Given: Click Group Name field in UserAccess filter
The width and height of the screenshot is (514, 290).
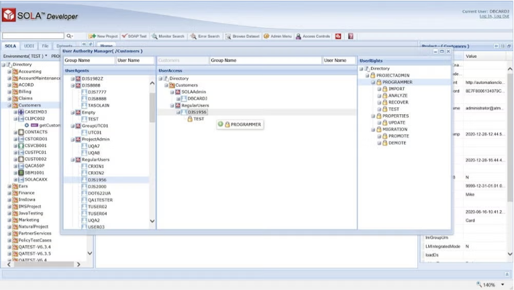Looking at the screenshot, I should [x=265, y=60].
